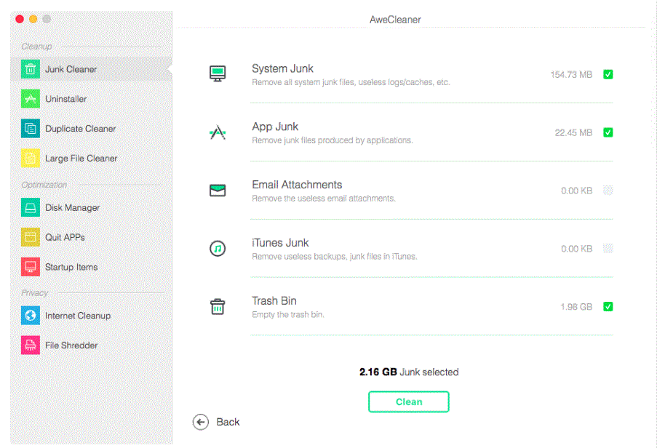Toggle the Email Attachments checkbox

[x=608, y=191]
